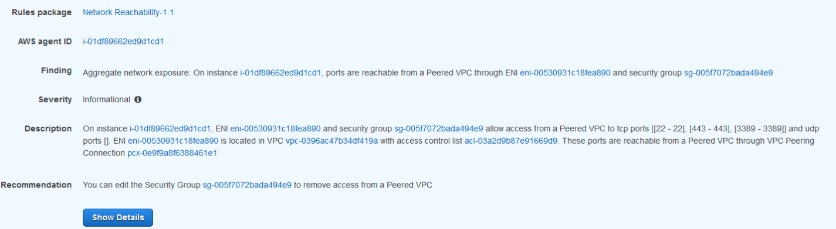Image resolution: width=836 pixels, height=229 pixels.
Task: Open the vpc-0396ac47b34df419a VPC link
Action: 331,141
